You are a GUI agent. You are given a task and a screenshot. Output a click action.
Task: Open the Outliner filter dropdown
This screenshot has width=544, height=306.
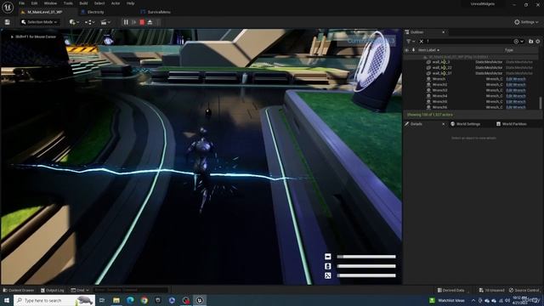[x=410, y=42]
